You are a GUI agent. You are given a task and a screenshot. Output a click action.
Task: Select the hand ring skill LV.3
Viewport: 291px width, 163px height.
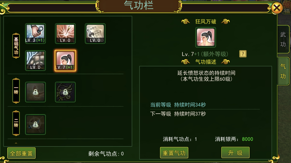pyautogui.click(x=36, y=34)
